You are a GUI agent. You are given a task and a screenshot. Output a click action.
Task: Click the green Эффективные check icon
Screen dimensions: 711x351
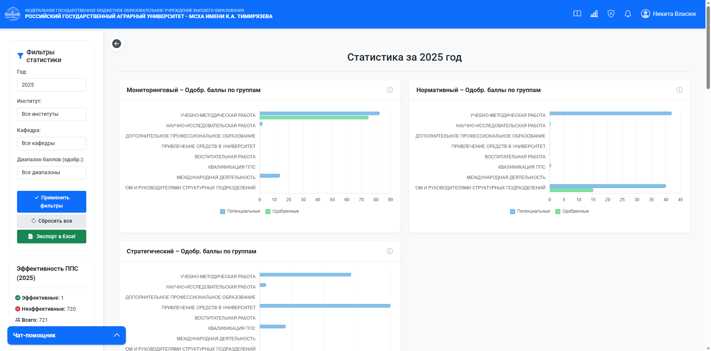18,298
